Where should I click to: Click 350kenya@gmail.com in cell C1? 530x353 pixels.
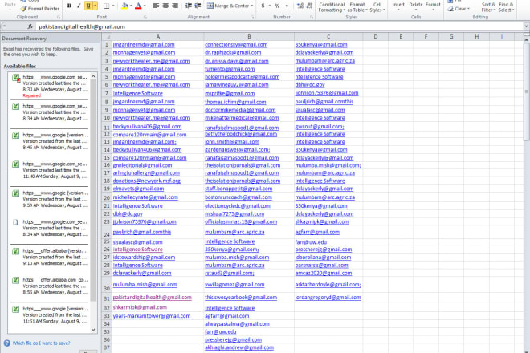[x=321, y=45]
